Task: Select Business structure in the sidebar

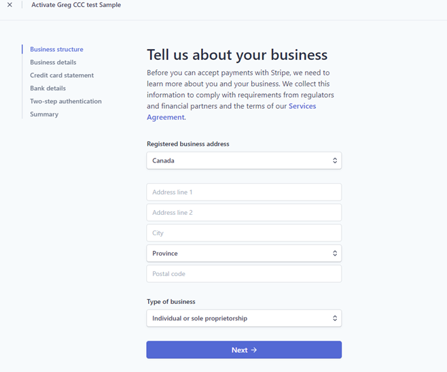Action: (56, 50)
